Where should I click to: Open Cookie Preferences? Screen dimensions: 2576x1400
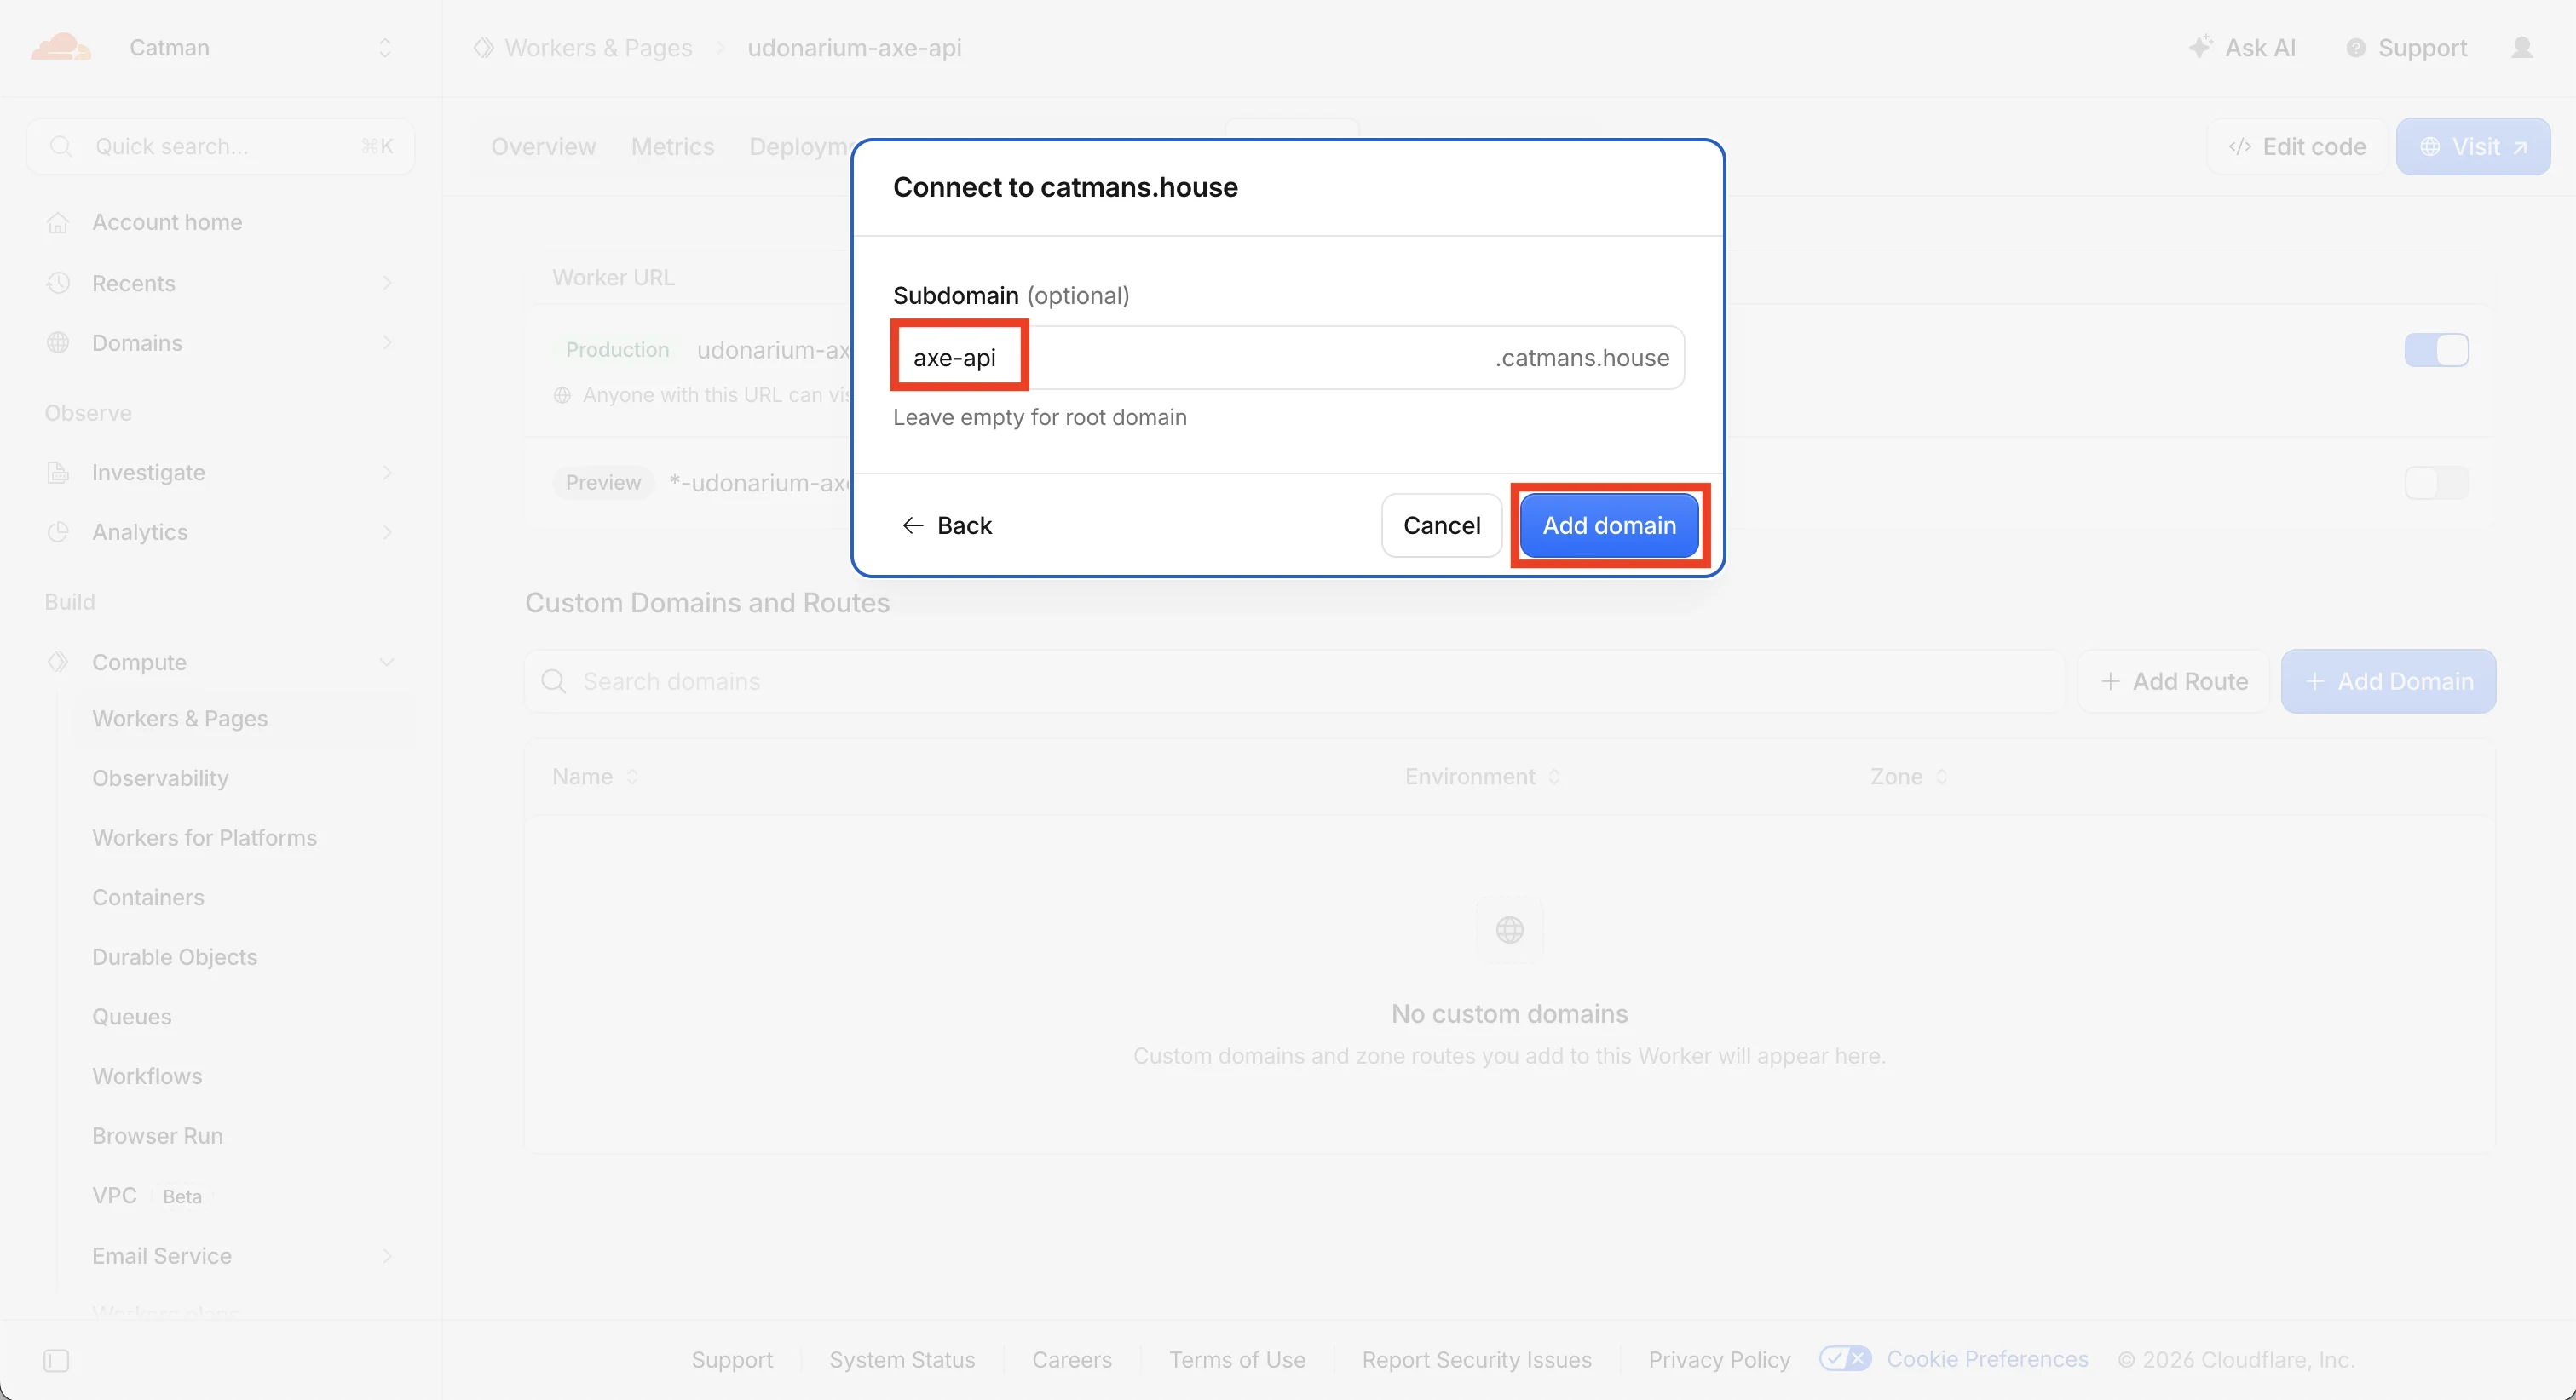point(1954,1359)
